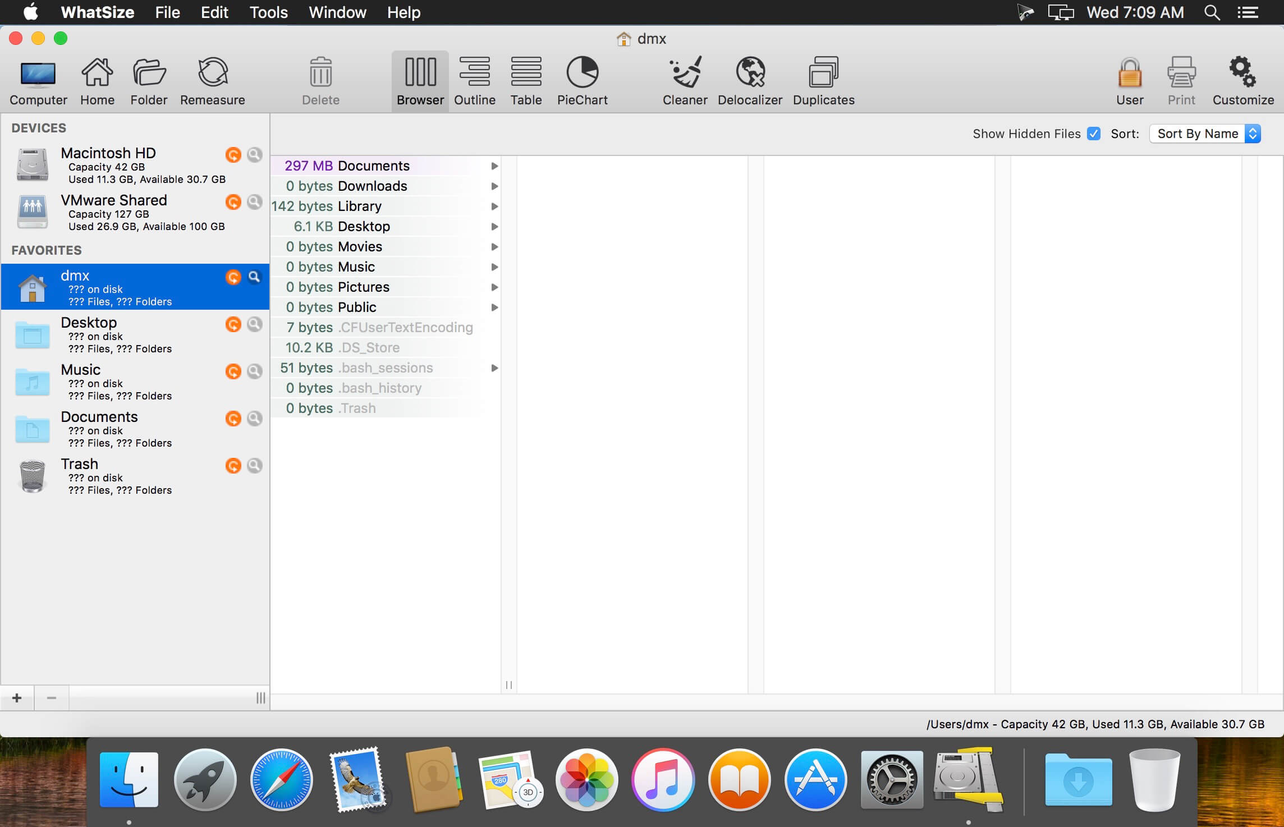Screen dimensions: 1284x827
Task: Select the .CFUserTextEncoding file row
Action: pyautogui.click(x=386, y=328)
